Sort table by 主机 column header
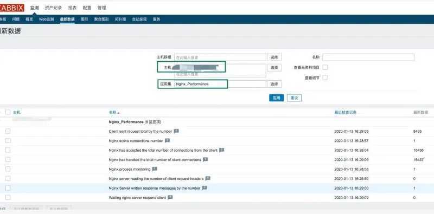 tap(17, 113)
